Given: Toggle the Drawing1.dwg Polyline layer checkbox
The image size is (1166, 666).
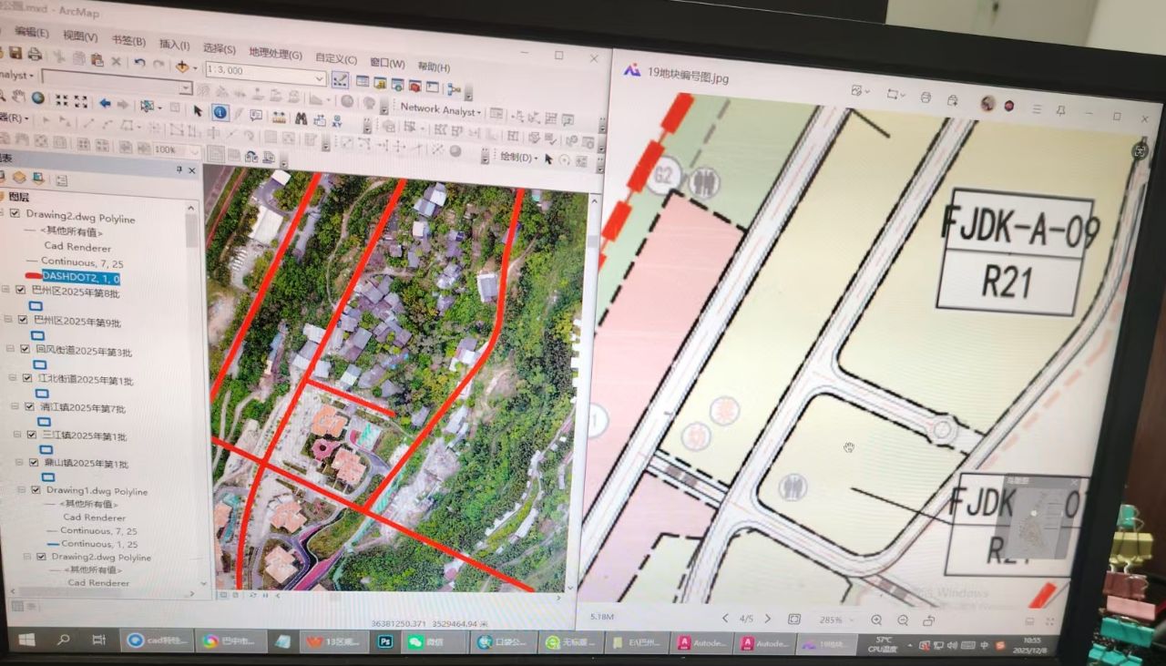Looking at the screenshot, I should (35, 489).
